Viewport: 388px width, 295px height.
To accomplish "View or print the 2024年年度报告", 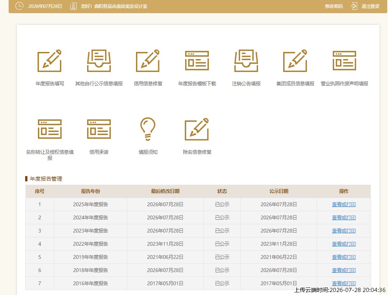I will coord(344,217).
